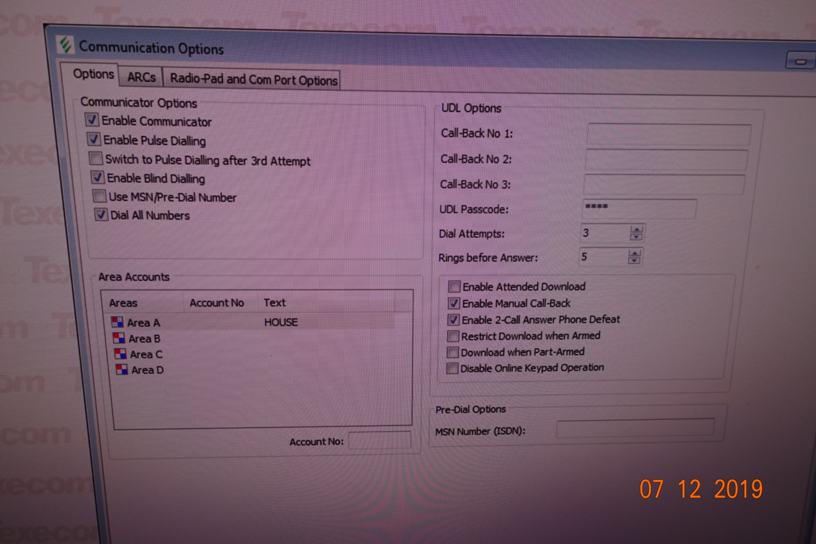This screenshot has height=544, width=816.
Task: Click the Area B flag icon
Action: (119, 338)
